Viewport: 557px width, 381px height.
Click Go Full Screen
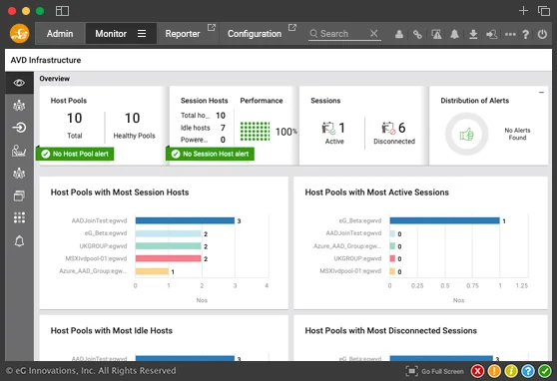tap(435, 371)
